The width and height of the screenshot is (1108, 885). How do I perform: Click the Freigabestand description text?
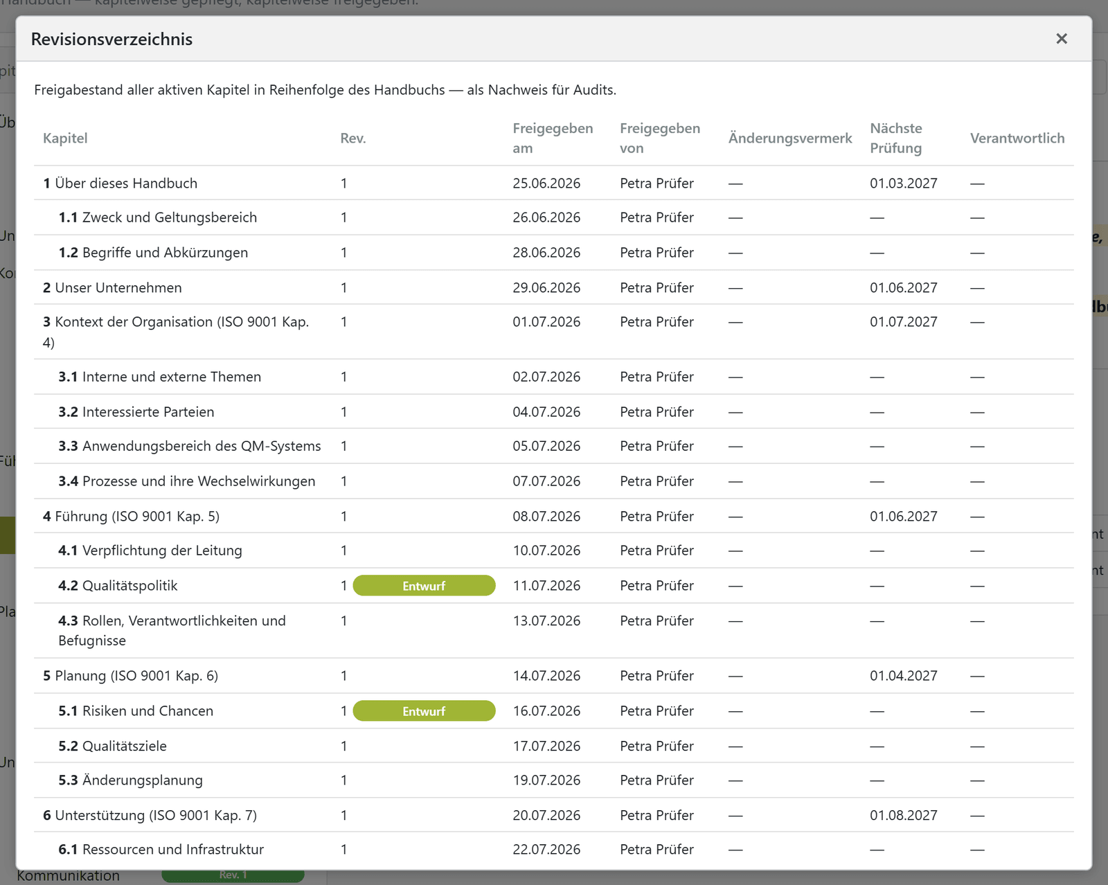click(325, 90)
